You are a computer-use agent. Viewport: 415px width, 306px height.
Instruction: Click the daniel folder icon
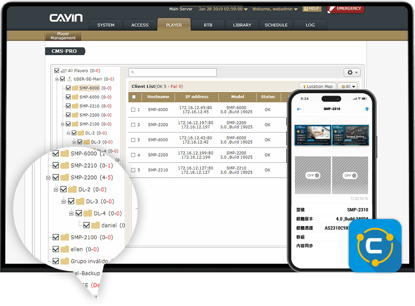click(95, 225)
